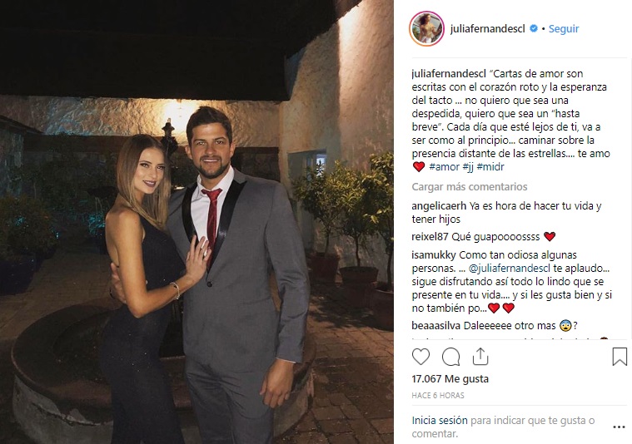The width and height of the screenshot is (632, 444).
Task: Open juliafernandescl username in the header
Action: (x=487, y=28)
